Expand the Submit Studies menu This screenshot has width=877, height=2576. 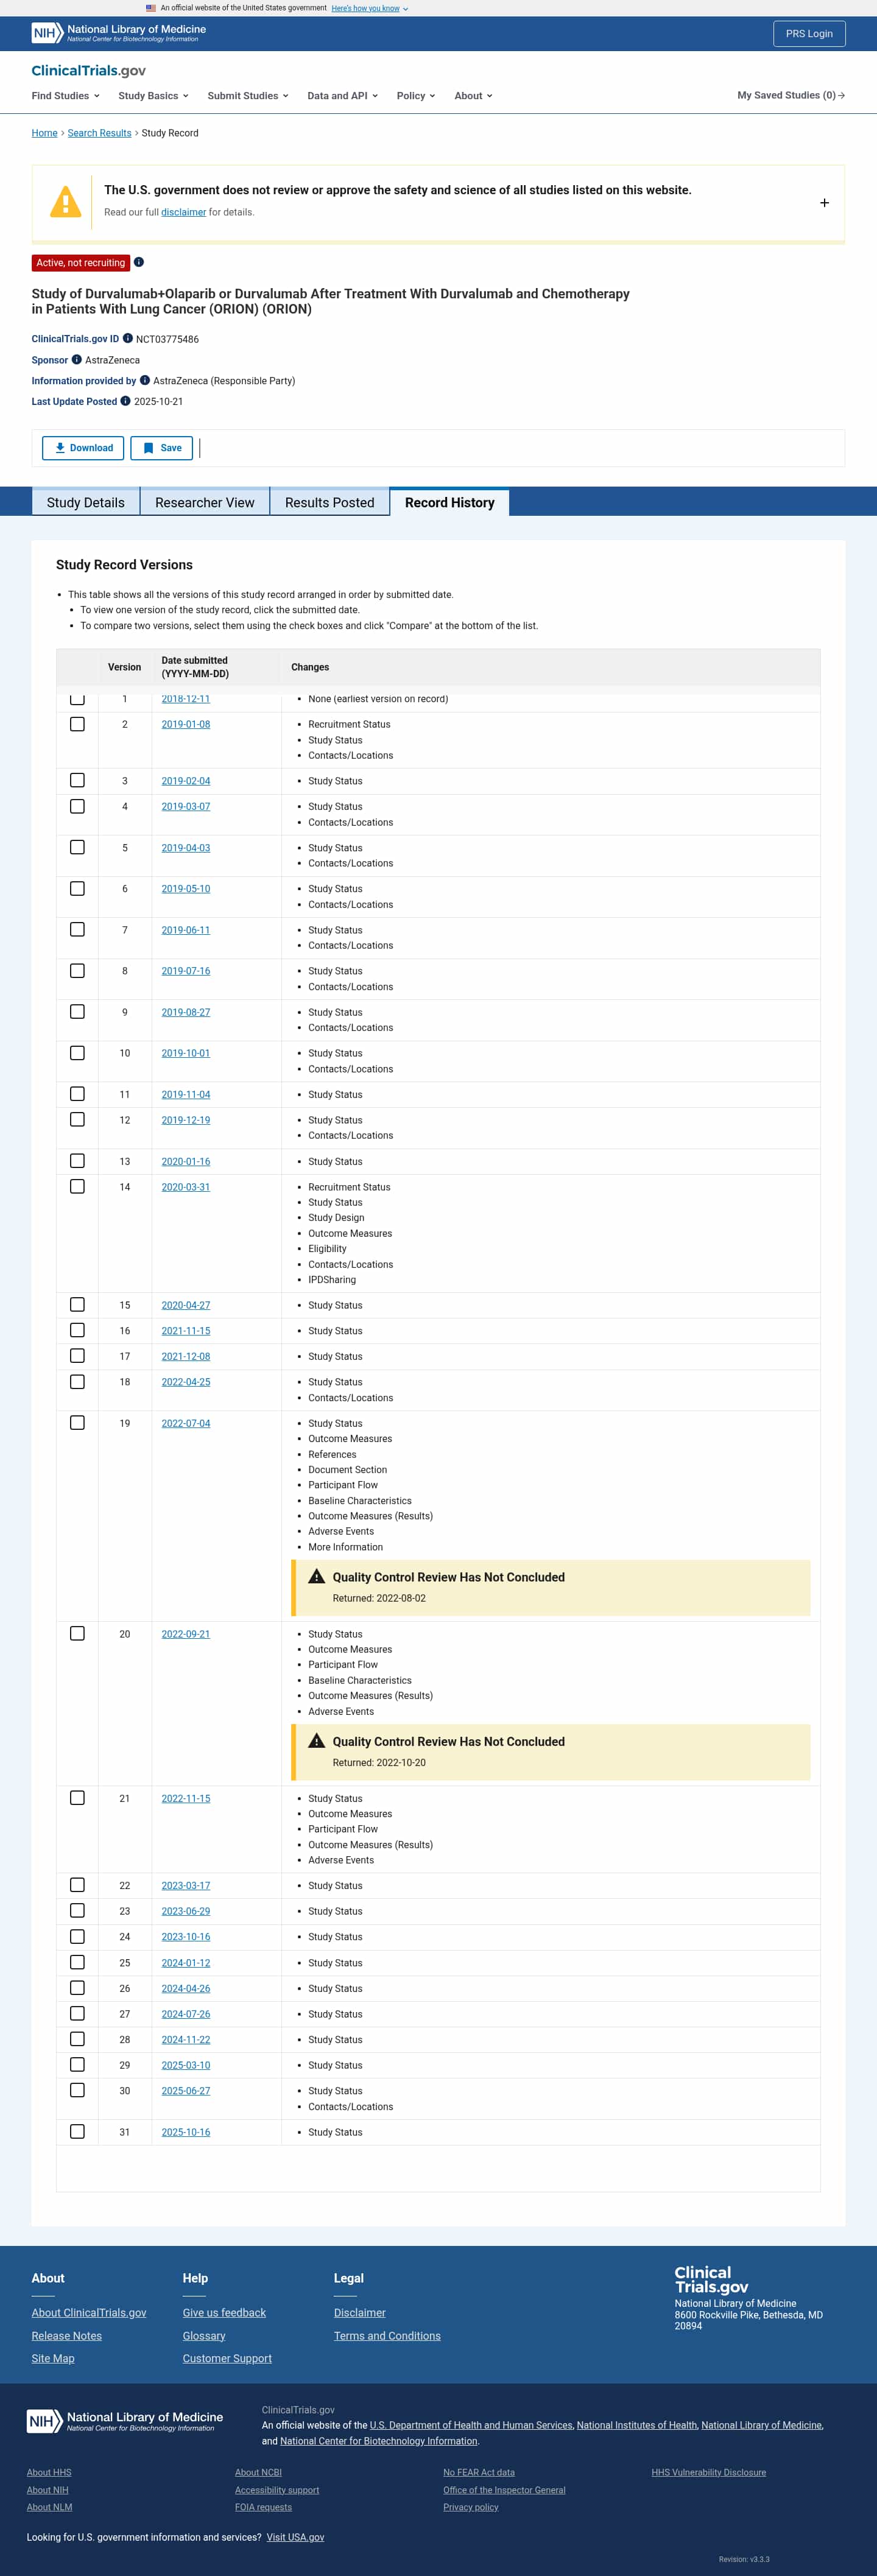point(248,96)
